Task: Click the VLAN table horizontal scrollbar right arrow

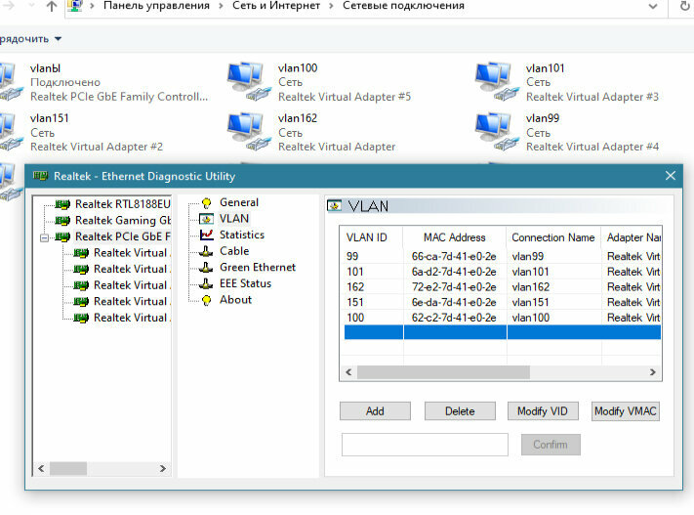Action: tap(652, 372)
